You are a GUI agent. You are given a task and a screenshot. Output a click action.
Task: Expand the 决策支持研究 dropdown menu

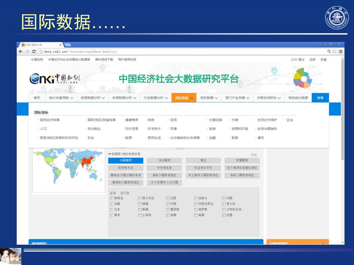269,98
